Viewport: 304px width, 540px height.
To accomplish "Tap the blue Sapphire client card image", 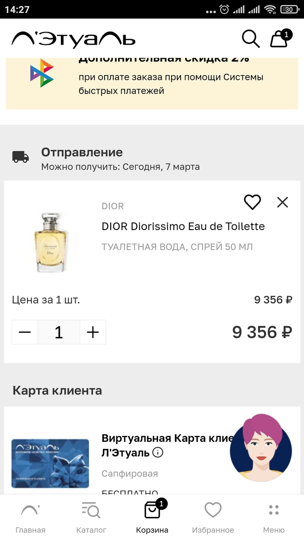I will [x=50, y=463].
